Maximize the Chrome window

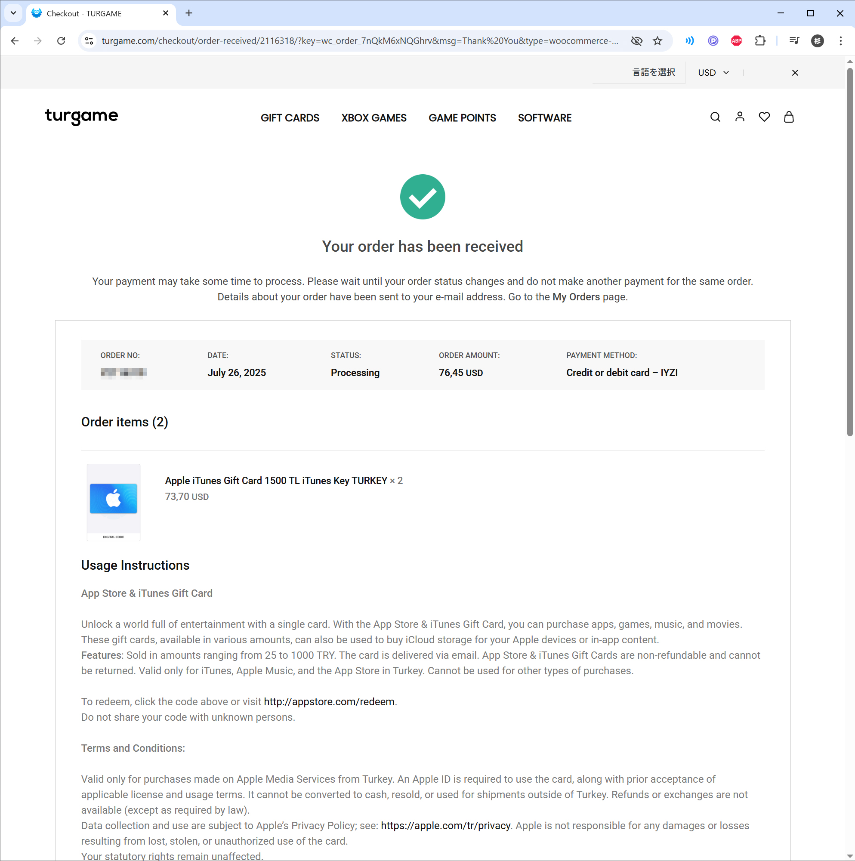pyautogui.click(x=810, y=13)
